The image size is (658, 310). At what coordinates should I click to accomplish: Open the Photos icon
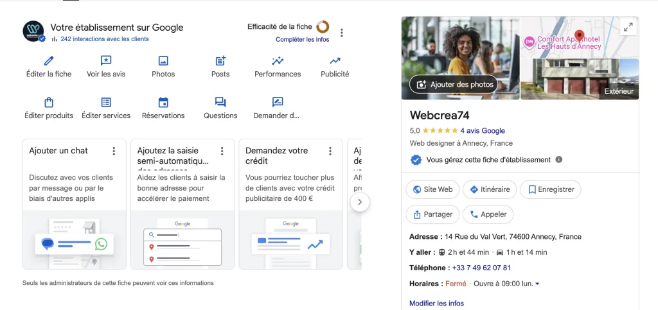pos(163,61)
